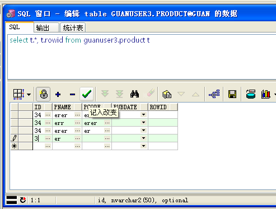Screen dimensions: 276x209
Task: Open the grid mode dropdown arrow
Action: [29, 95]
